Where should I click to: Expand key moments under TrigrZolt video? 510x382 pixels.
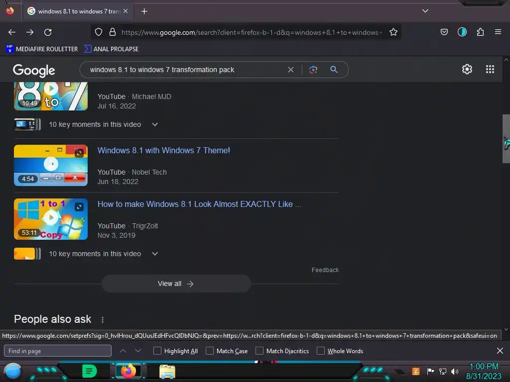click(155, 254)
